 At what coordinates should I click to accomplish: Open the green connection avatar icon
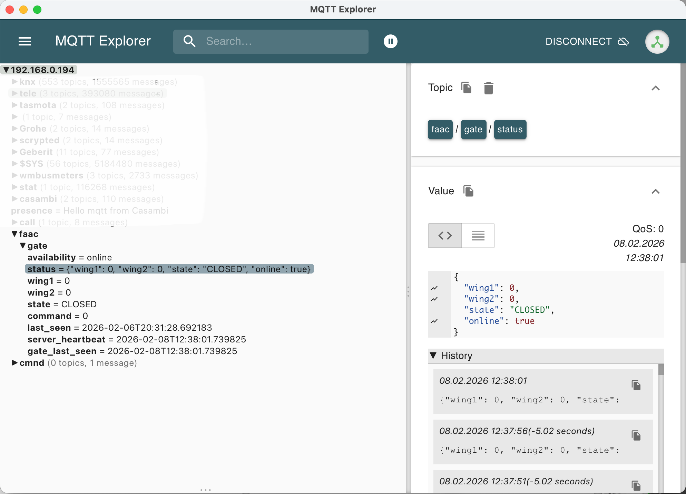pos(657,42)
